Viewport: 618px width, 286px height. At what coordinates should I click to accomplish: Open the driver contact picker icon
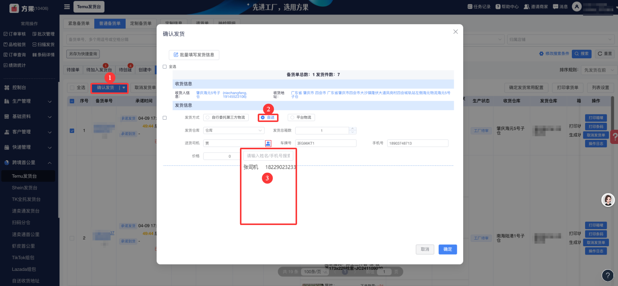268,144
